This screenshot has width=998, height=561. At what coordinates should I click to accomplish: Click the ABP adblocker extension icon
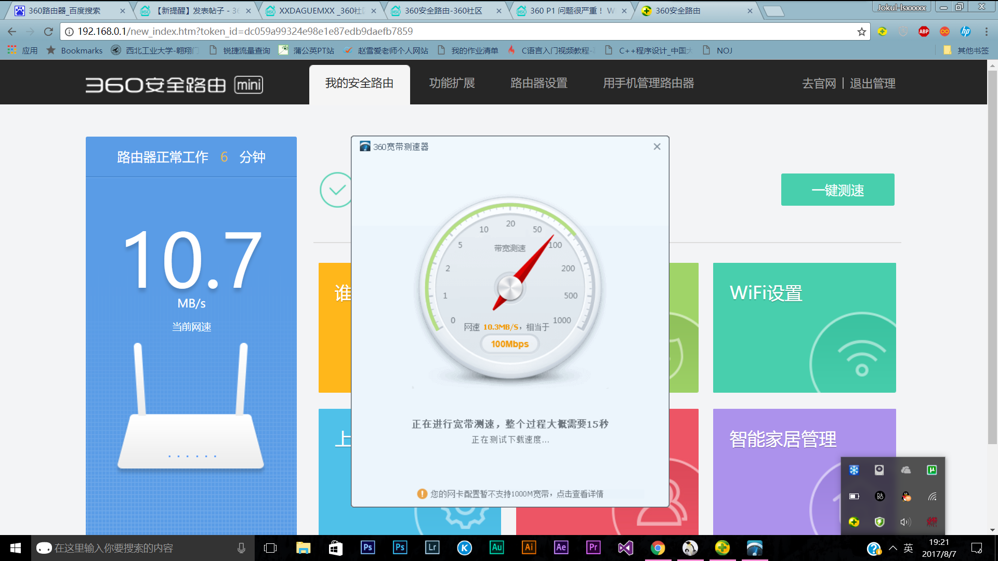click(x=924, y=31)
